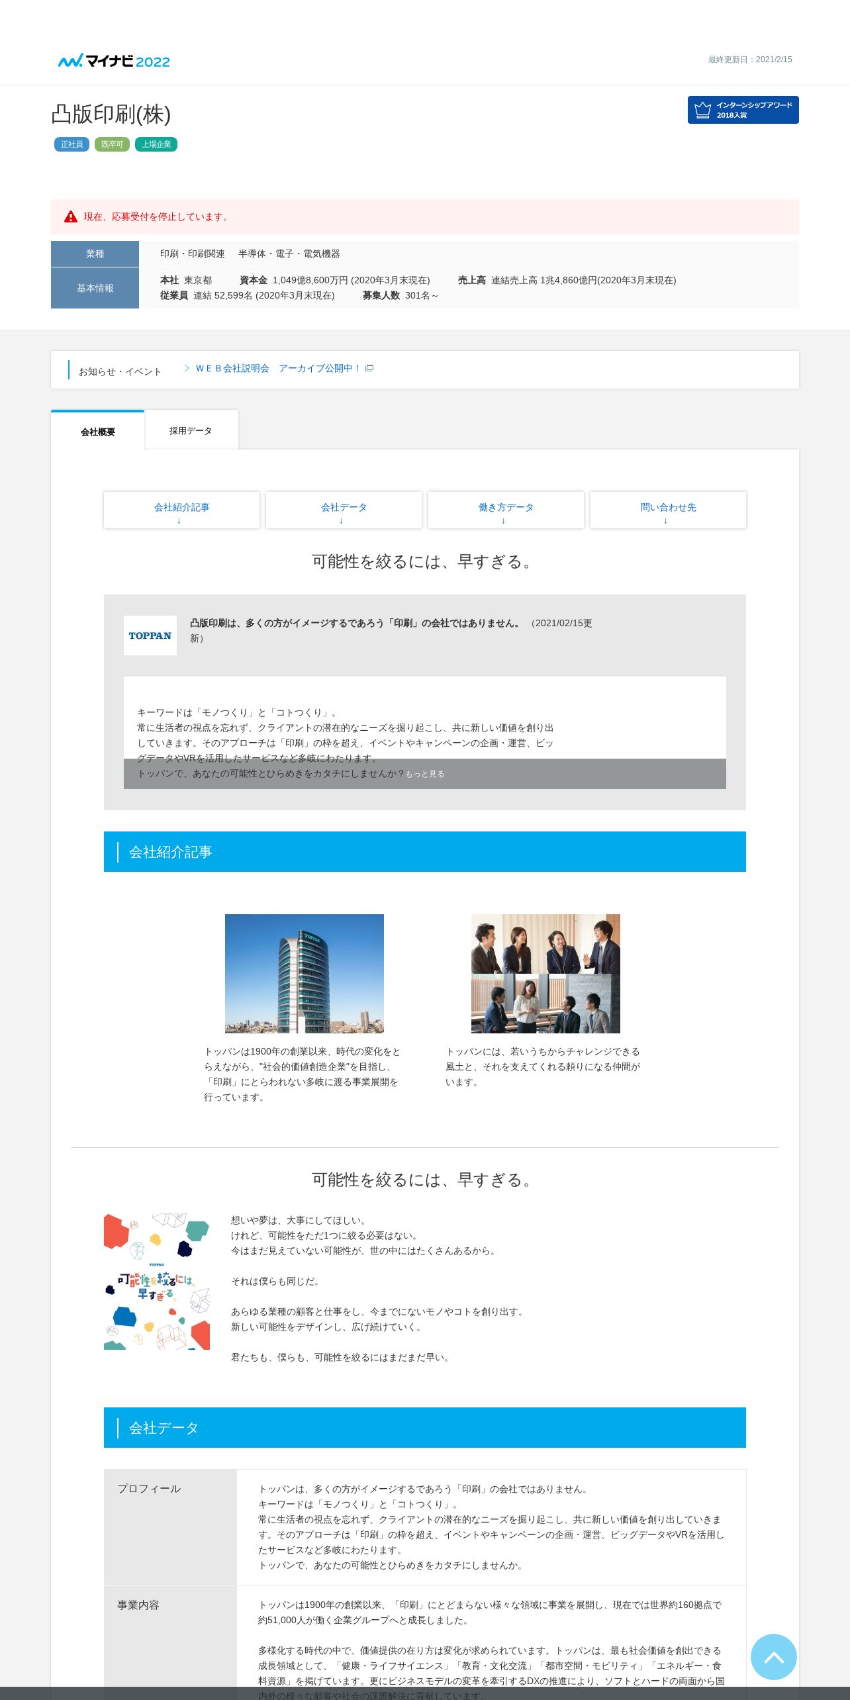
Task: Click the blue 会社データ section header
Action: [425, 1427]
